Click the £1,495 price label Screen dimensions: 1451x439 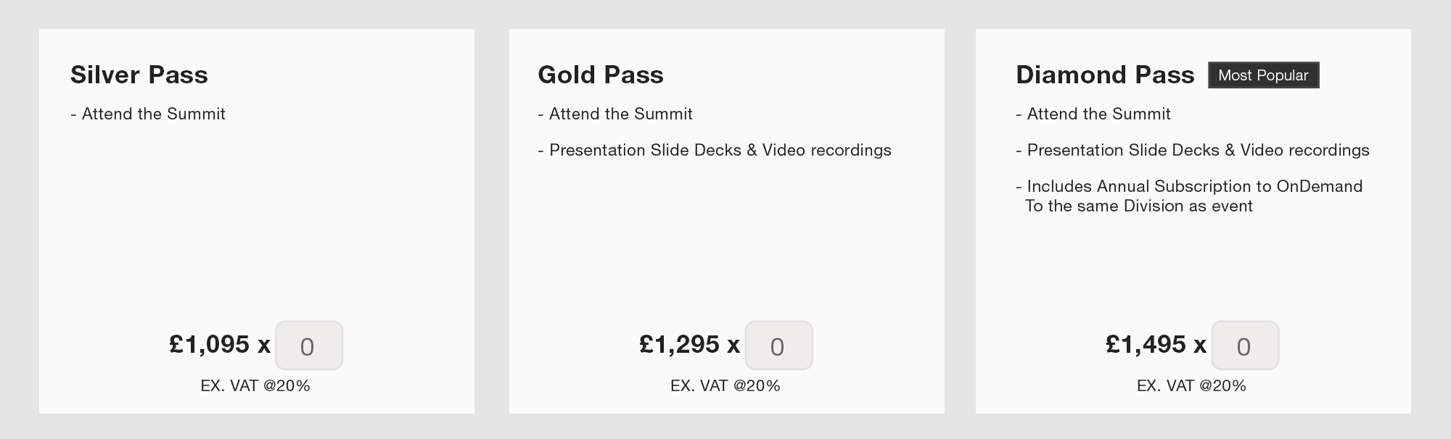point(1146,344)
